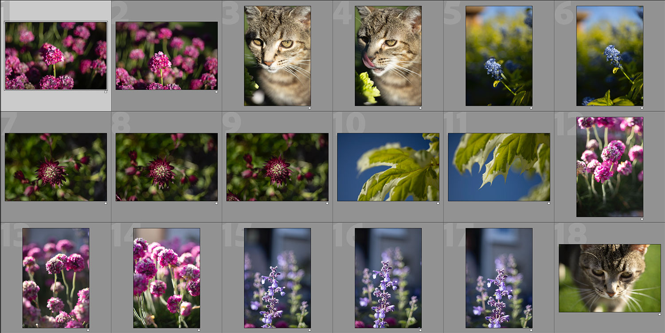Screen dimensions: 665x333
Task: Select close-up pink flowers photo in cell 14
Action: pos(167,278)
